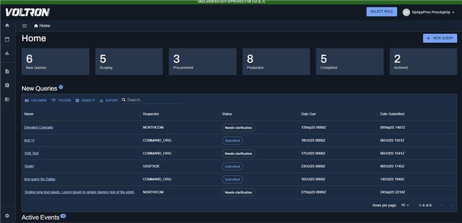The height and width of the screenshot is (223, 462).
Task: Sort by the Date Submitted column header
Action: [392, 114]
